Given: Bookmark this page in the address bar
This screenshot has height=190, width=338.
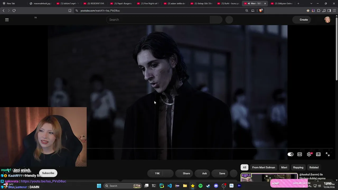Looking at the screenshot, I should pos(70,11).
